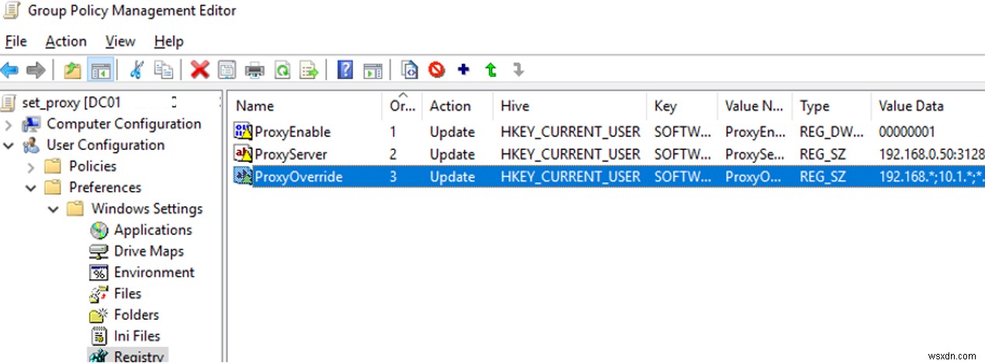Screen dimensions: 985x364
Task: Click the gray Move item down arrow
Action: 519,71
